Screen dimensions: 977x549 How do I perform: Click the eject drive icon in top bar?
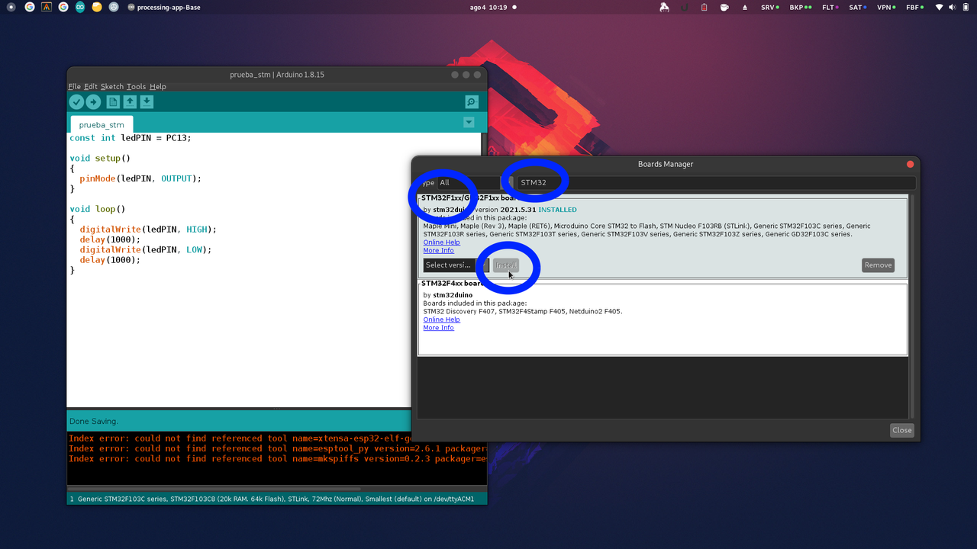point(745,7)
